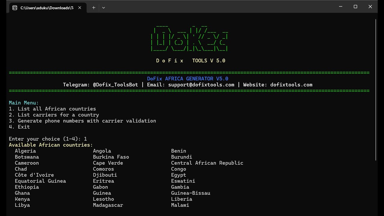Click menu option 3 Generate phone numbers
This screenshot has width=384, height=216.
coord(82,121)
